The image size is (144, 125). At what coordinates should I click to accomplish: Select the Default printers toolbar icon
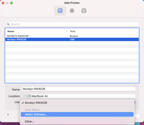click(60, 11)
